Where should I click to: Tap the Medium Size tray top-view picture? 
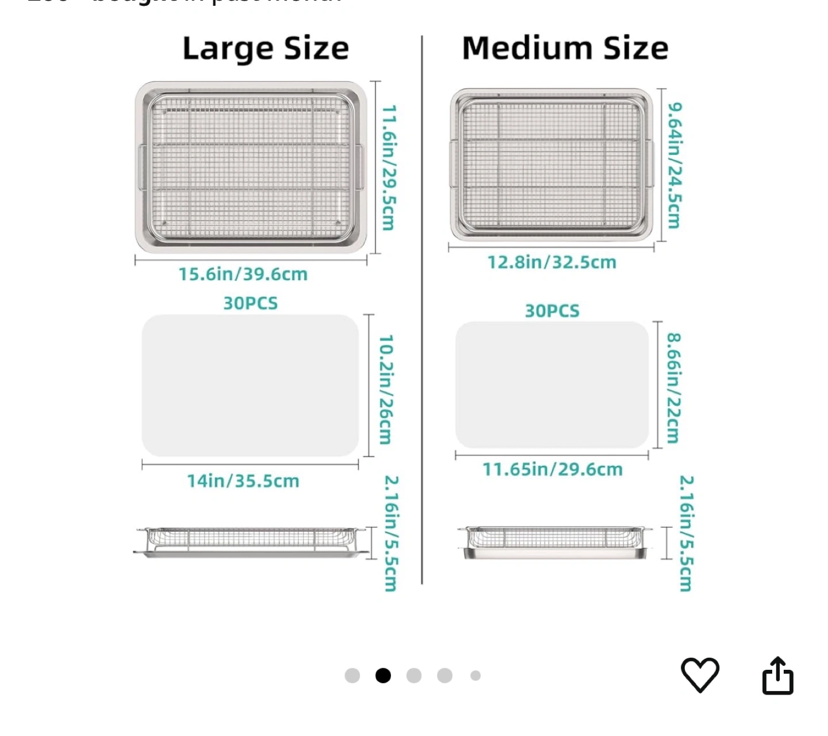(551, 165)
